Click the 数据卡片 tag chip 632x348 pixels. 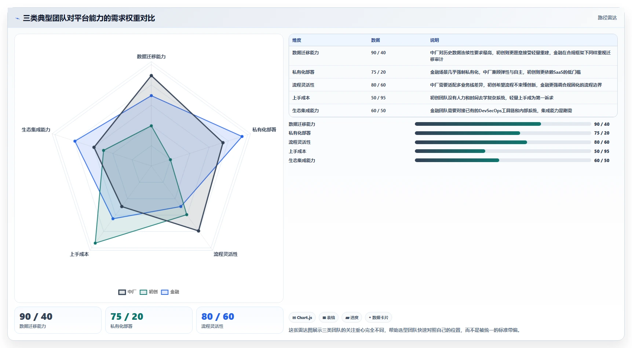378,318
